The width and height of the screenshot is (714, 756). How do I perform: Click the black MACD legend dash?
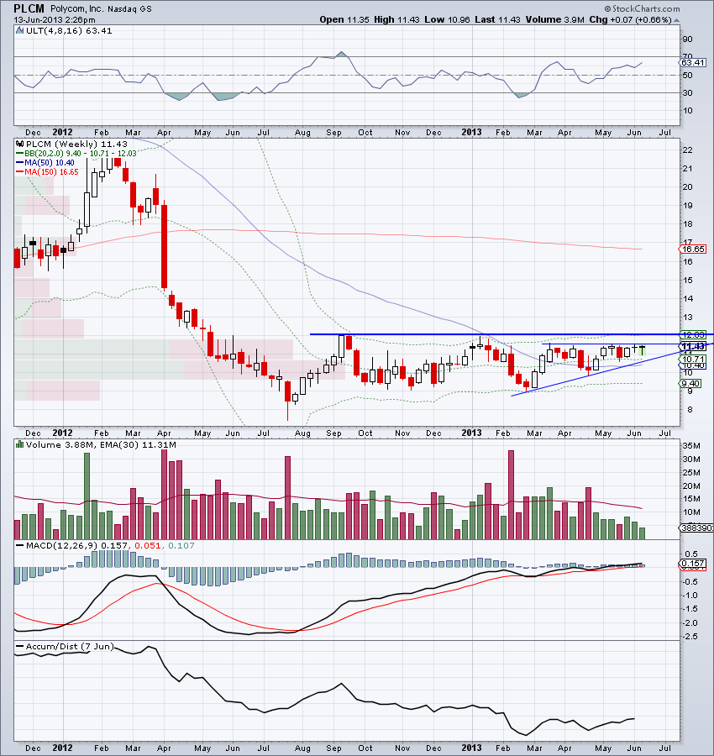point(20,545)
